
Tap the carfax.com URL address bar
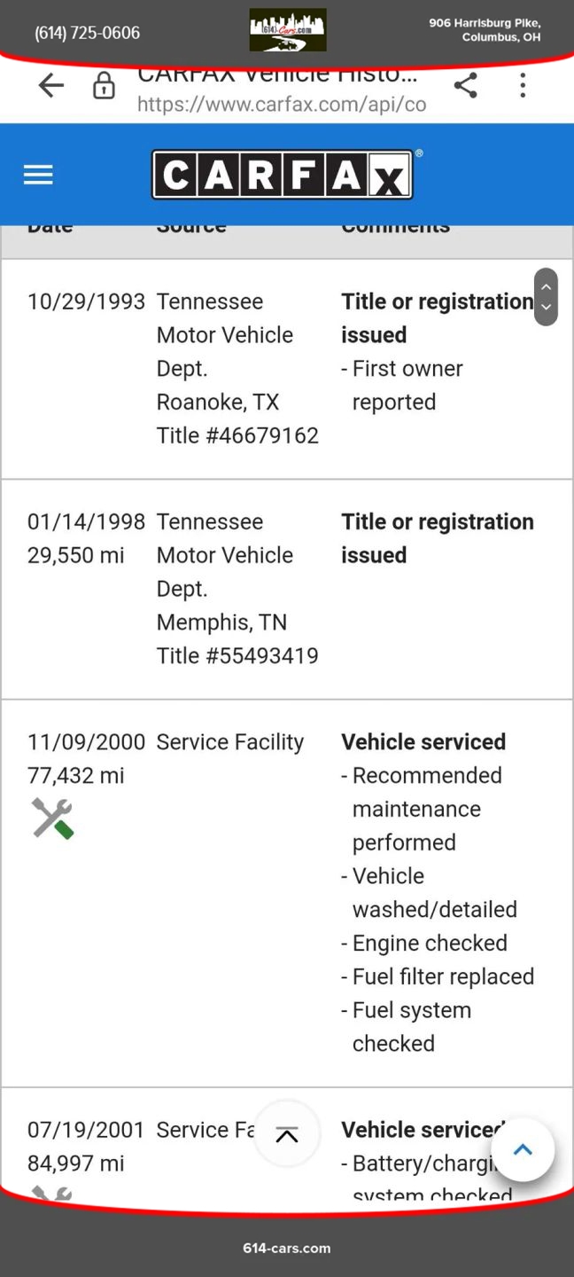pos(282,104)
